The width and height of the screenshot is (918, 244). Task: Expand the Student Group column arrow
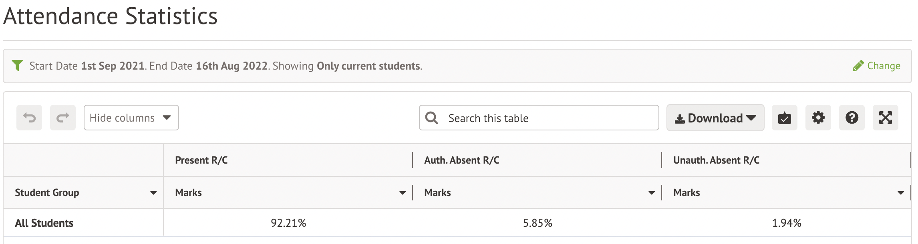click(x=153, y=193)
